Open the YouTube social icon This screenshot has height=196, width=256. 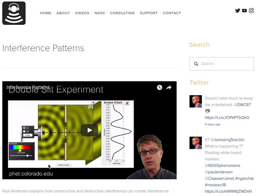pos(245,10)
